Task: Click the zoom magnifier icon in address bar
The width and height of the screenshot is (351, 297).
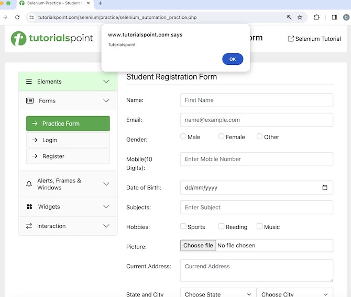Action: tap(289, 17)
